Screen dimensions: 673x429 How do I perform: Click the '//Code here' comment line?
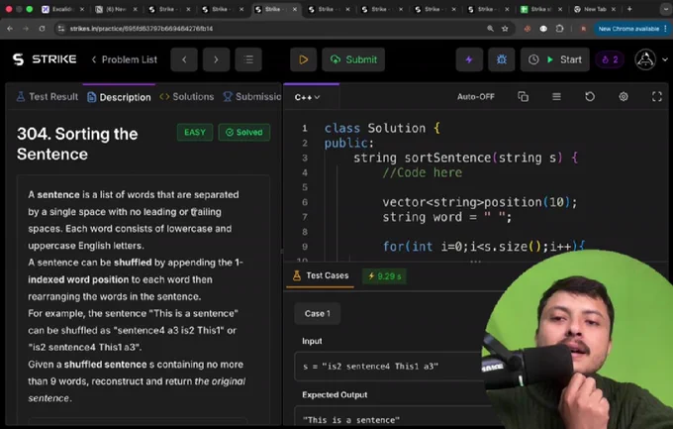click(x=423, y=172)
